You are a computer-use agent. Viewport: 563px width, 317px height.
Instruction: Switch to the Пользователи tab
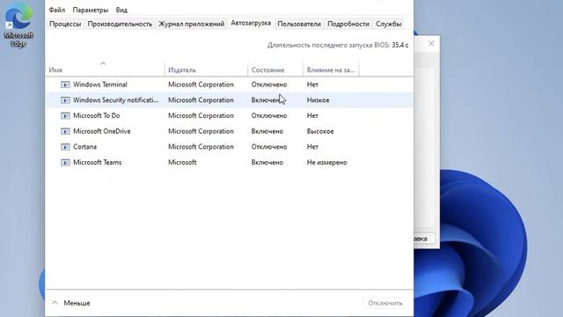(299, 24)
